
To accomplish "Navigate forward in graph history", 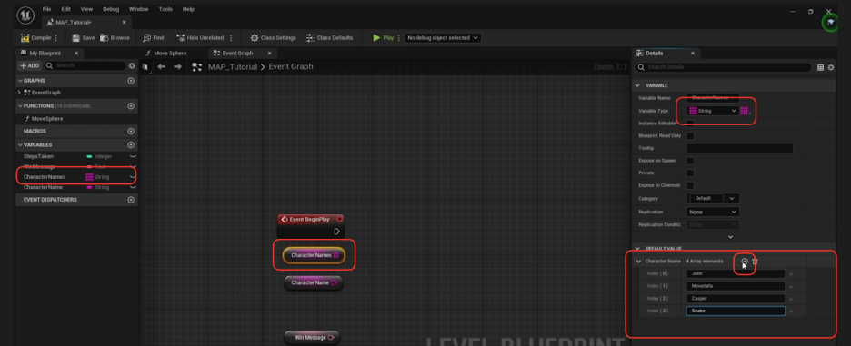I will point(177,66).
